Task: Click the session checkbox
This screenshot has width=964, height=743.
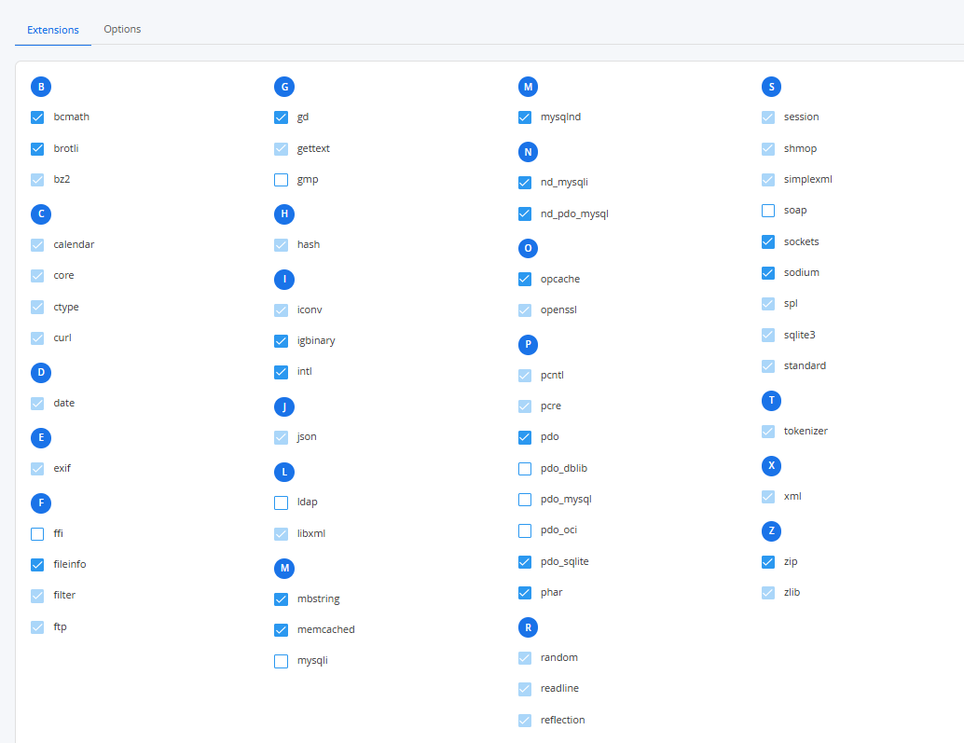Action: point(768,117)
